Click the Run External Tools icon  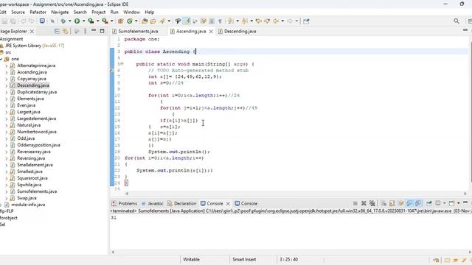coord(105,21)
